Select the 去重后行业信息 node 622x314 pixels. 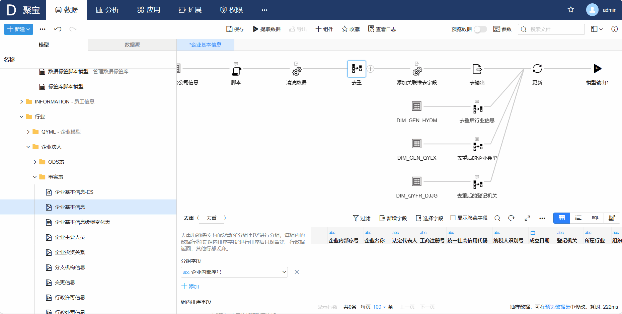478,108
